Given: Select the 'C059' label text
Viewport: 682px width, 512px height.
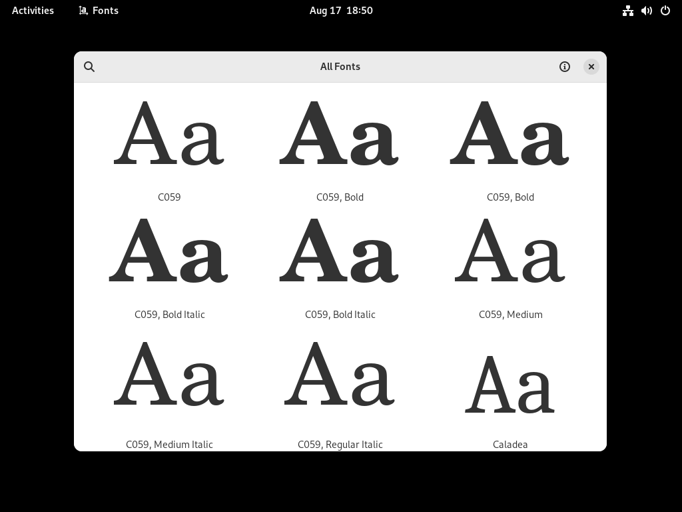Looking at the screenshot, I should coord(169,197).
